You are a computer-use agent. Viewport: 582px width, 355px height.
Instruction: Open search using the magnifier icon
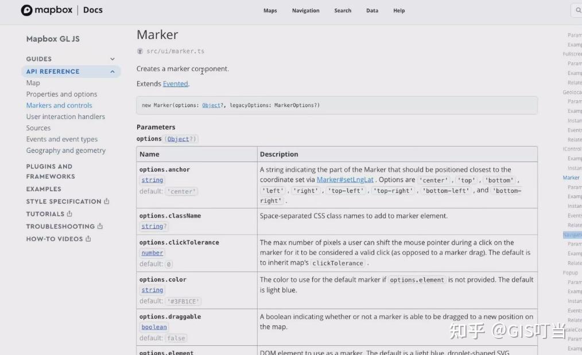coord(577,10)
